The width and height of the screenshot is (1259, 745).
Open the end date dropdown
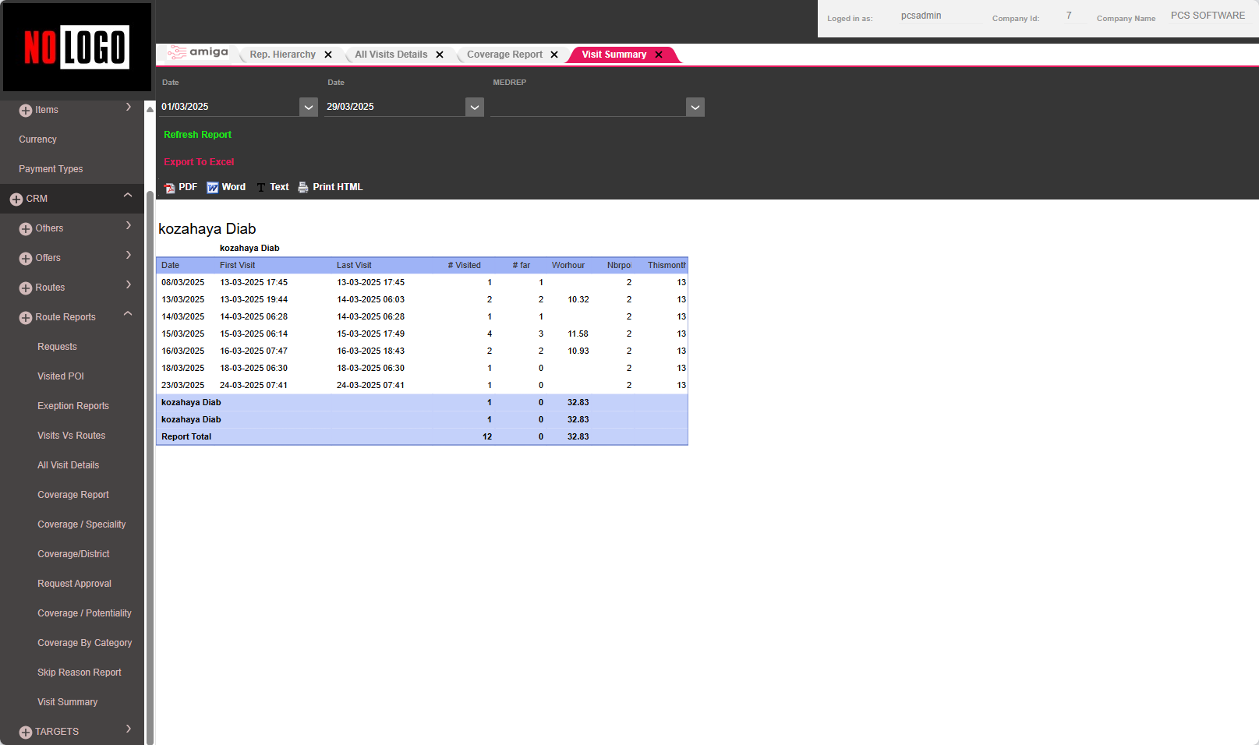474,108
